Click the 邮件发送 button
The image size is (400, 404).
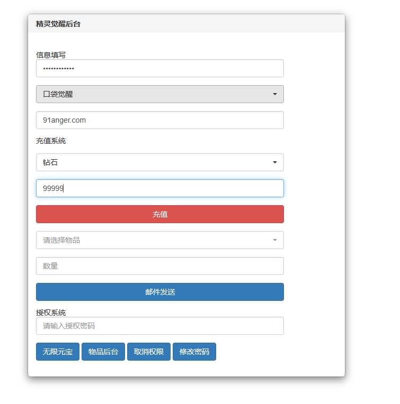[x=159, y=292]
